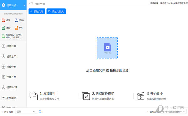Click the 2. 选择转换格式 step title
This screenshot has height=116, width=188.
103,94
